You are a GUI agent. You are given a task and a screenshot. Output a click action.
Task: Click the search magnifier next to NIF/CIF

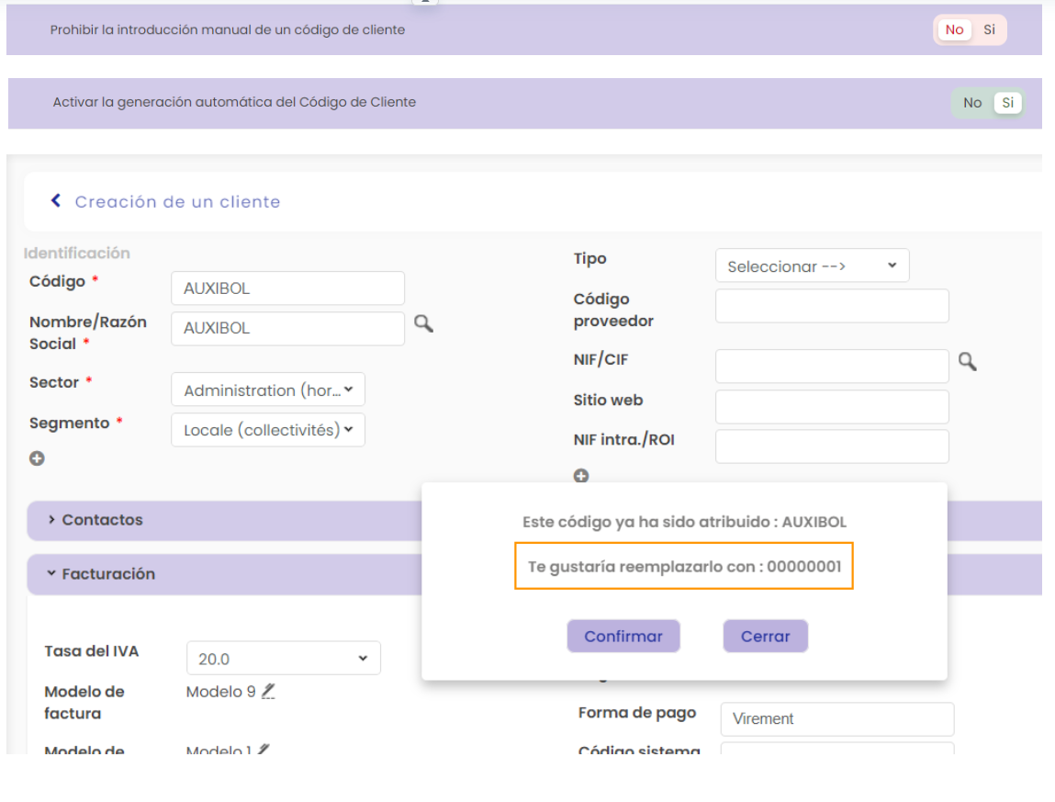[967, 362]
